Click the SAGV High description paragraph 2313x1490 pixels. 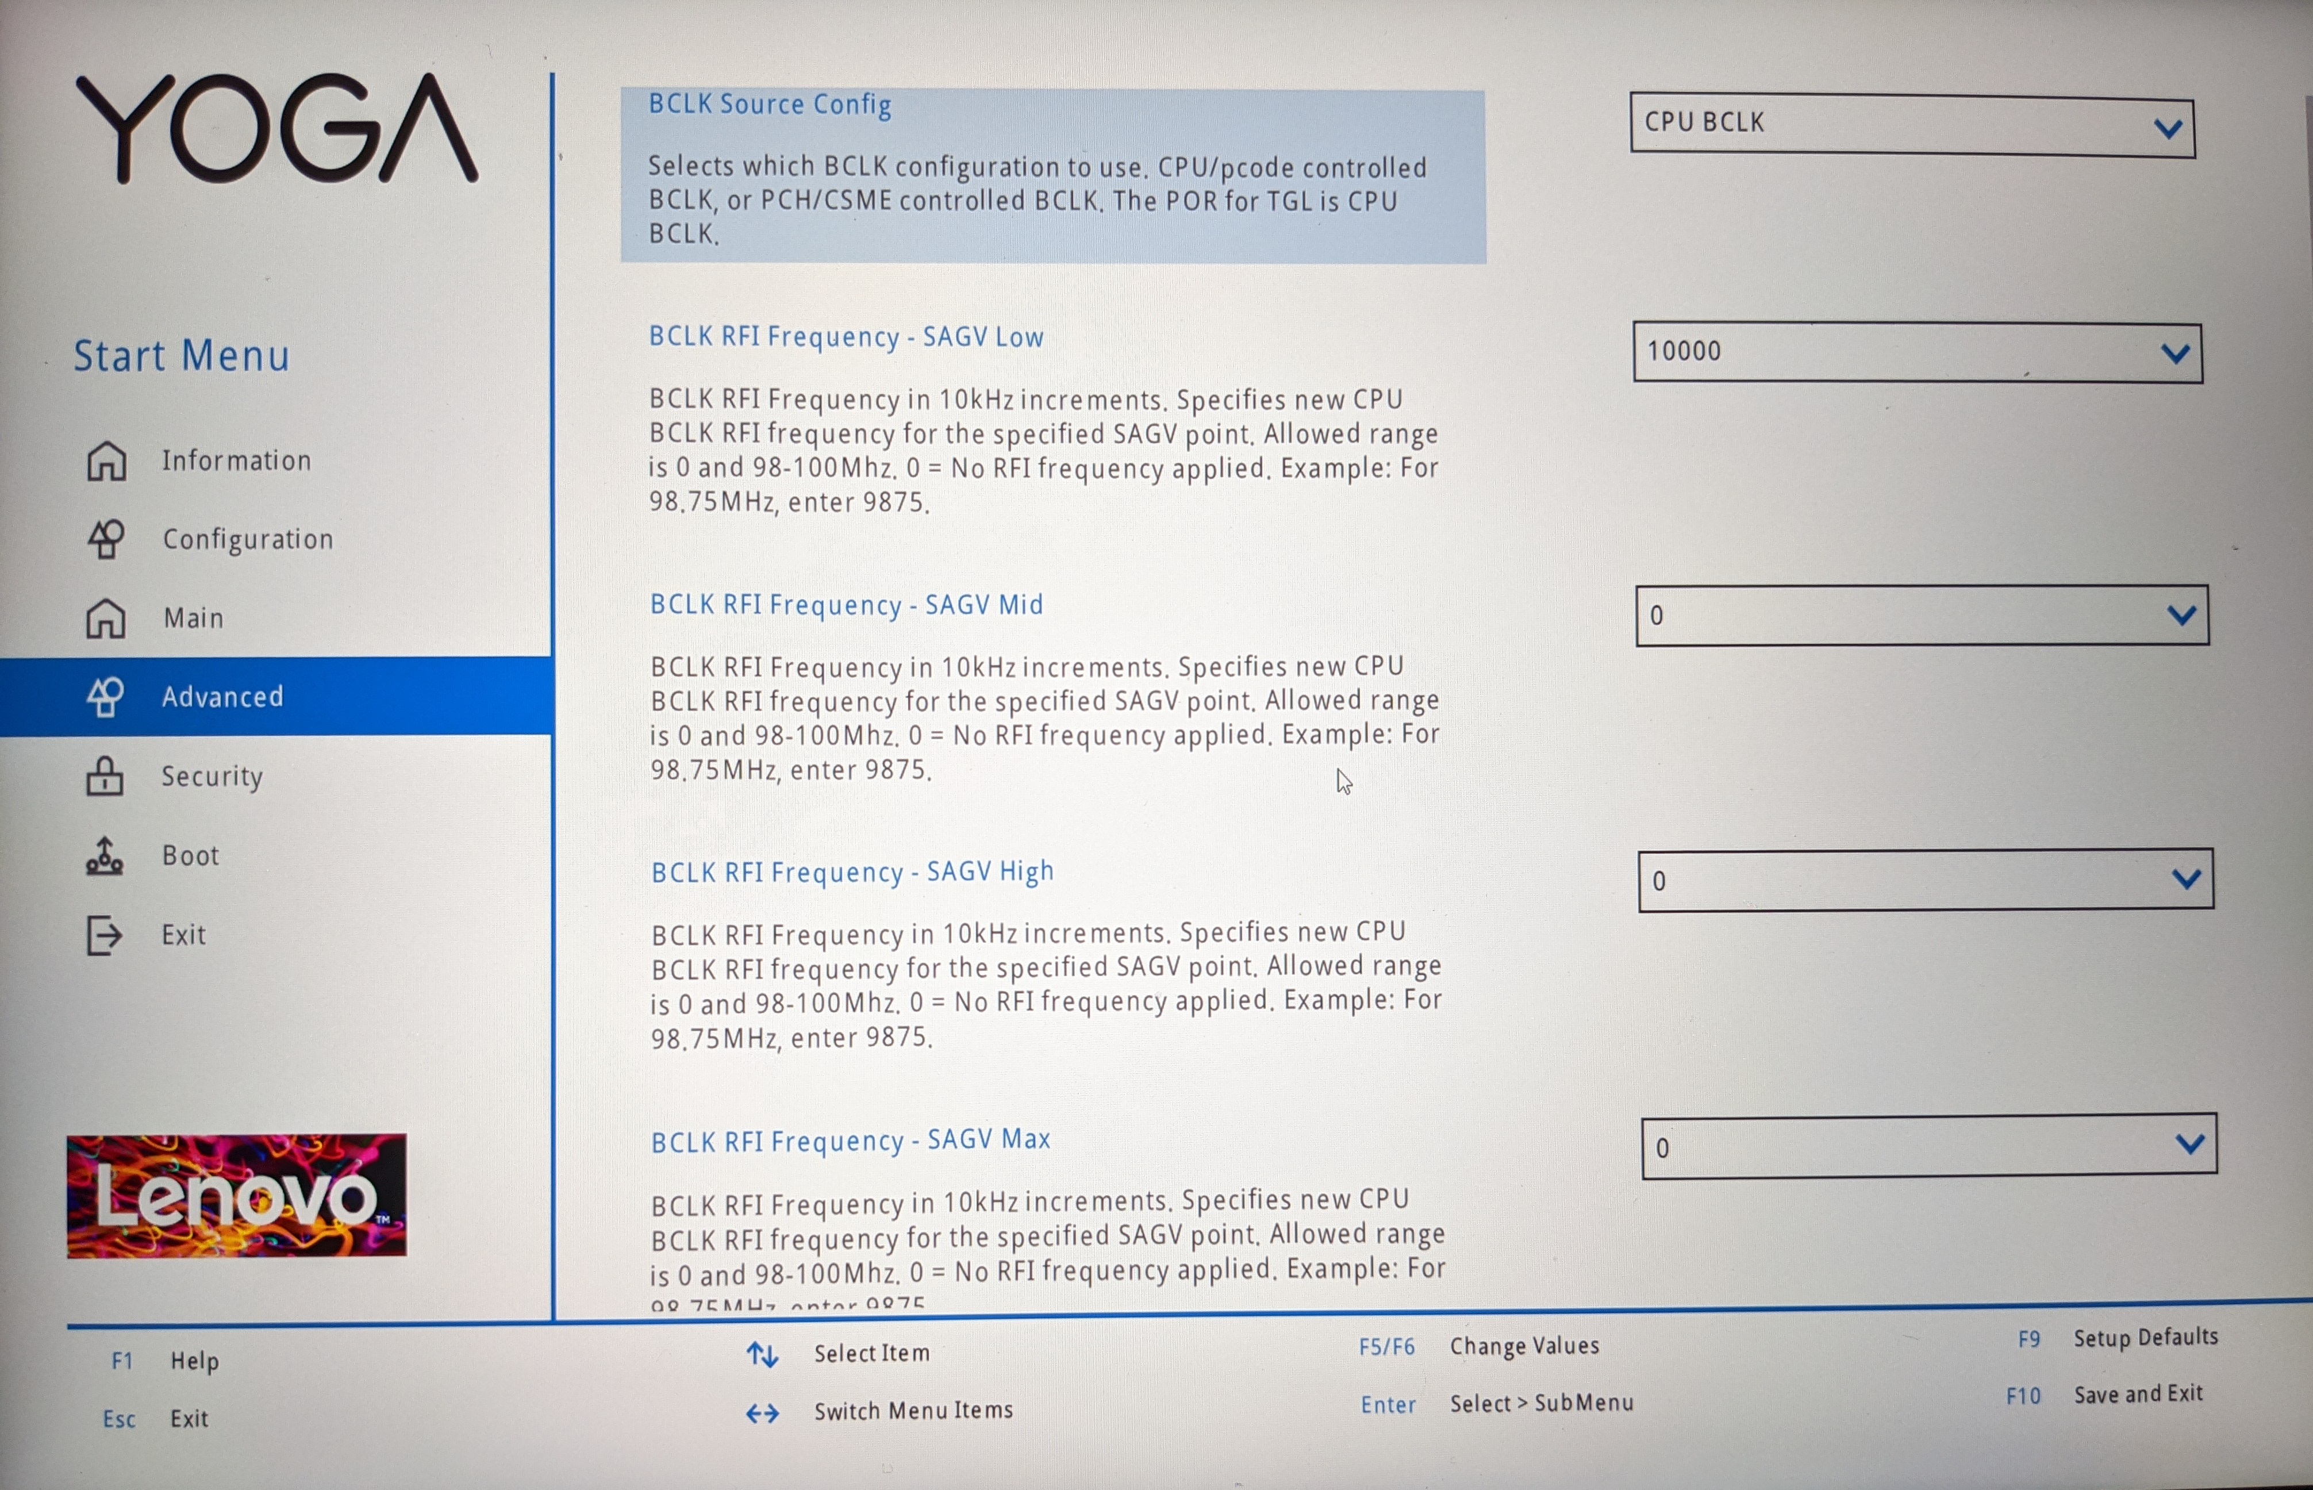tap(1047, 985)
